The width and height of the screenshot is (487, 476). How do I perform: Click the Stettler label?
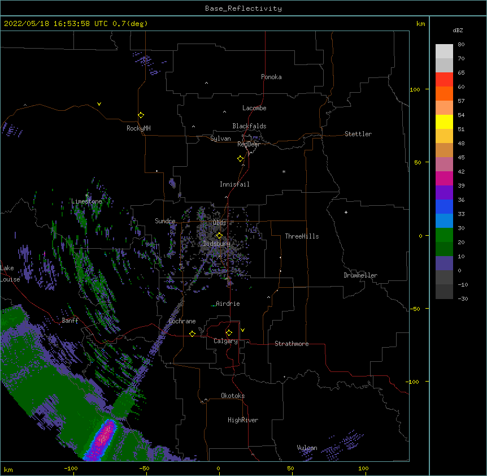[x=358, y=134]
